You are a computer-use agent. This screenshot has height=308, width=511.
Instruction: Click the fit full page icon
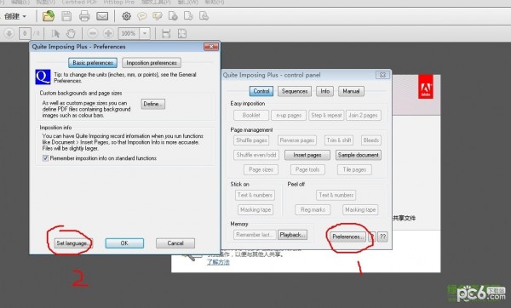[182, 33]
